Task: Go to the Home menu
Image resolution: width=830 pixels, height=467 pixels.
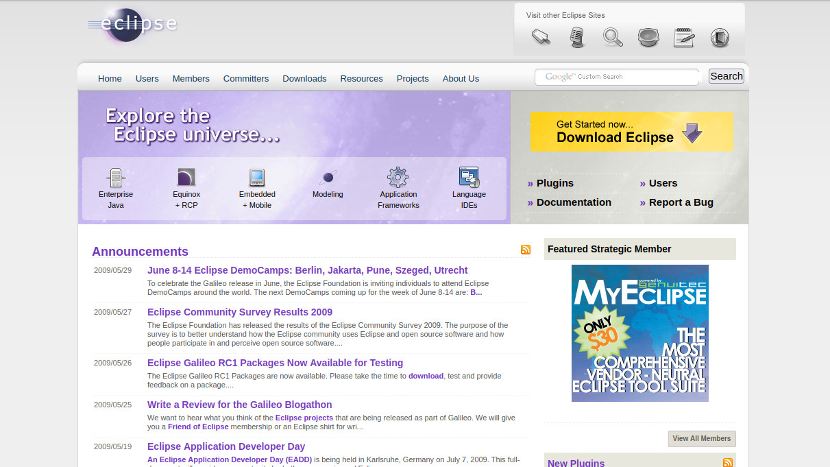Action: click(x=110, y=78)
